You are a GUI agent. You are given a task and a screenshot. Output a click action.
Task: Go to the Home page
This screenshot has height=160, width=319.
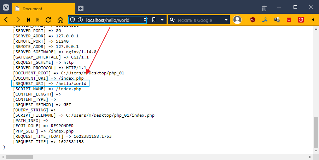pos(60,20)
